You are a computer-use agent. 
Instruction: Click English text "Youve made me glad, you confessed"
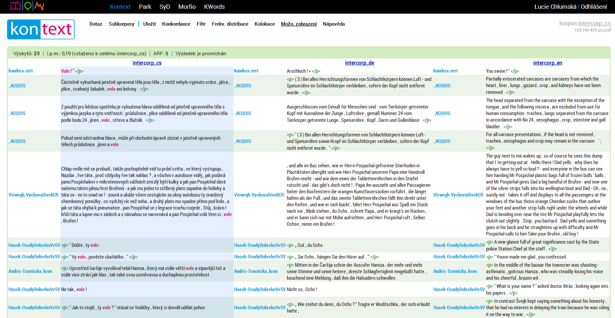531,257
